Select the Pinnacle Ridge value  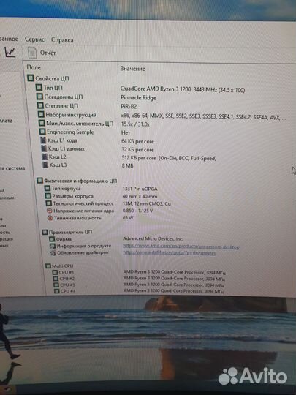tap(138, 98)
